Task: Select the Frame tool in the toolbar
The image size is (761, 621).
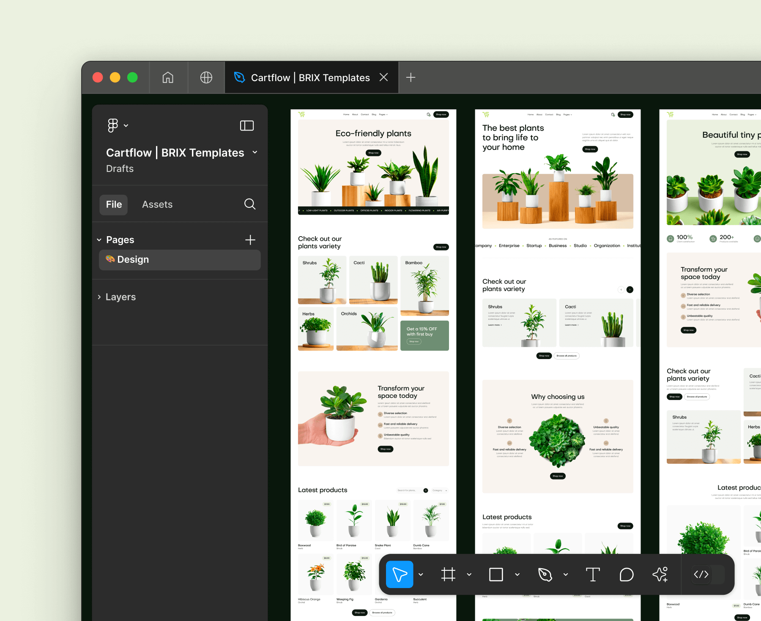Action: point(449,575)
